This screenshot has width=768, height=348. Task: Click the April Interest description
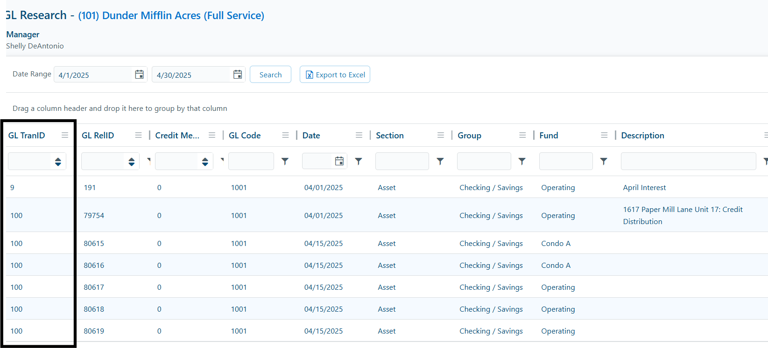644,187
